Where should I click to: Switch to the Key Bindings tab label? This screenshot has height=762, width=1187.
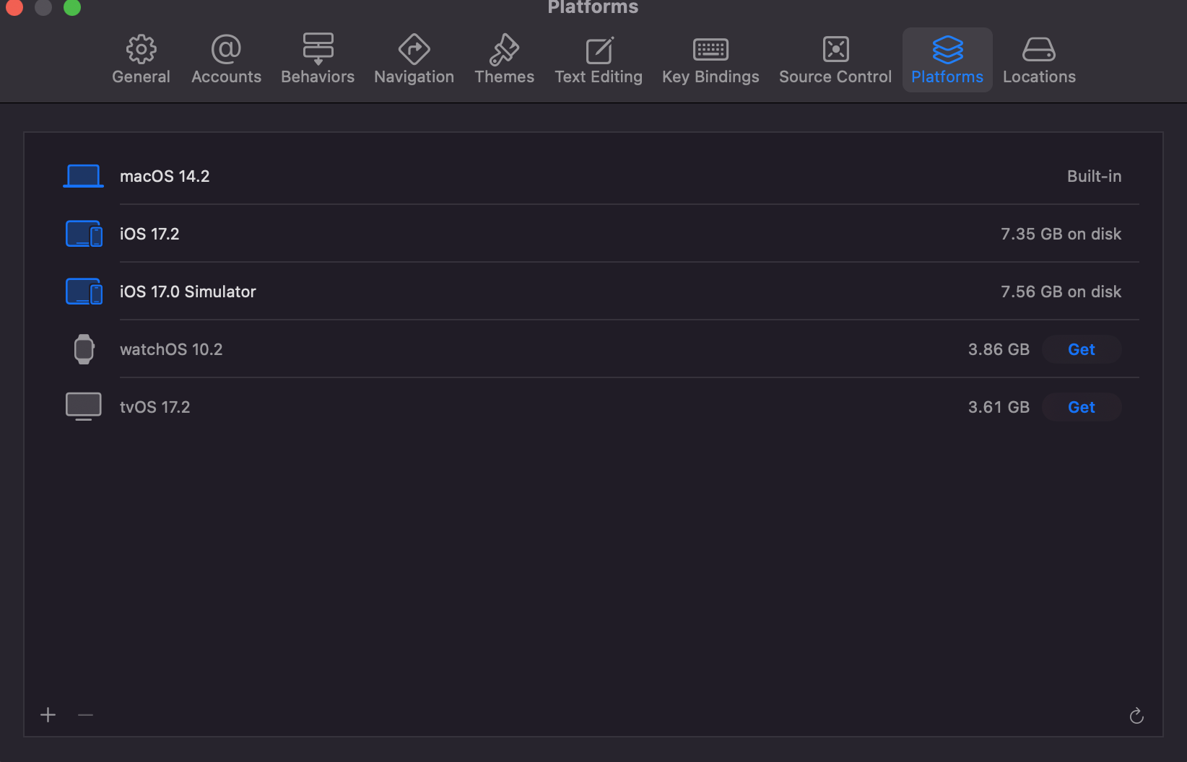click(710, 76)
